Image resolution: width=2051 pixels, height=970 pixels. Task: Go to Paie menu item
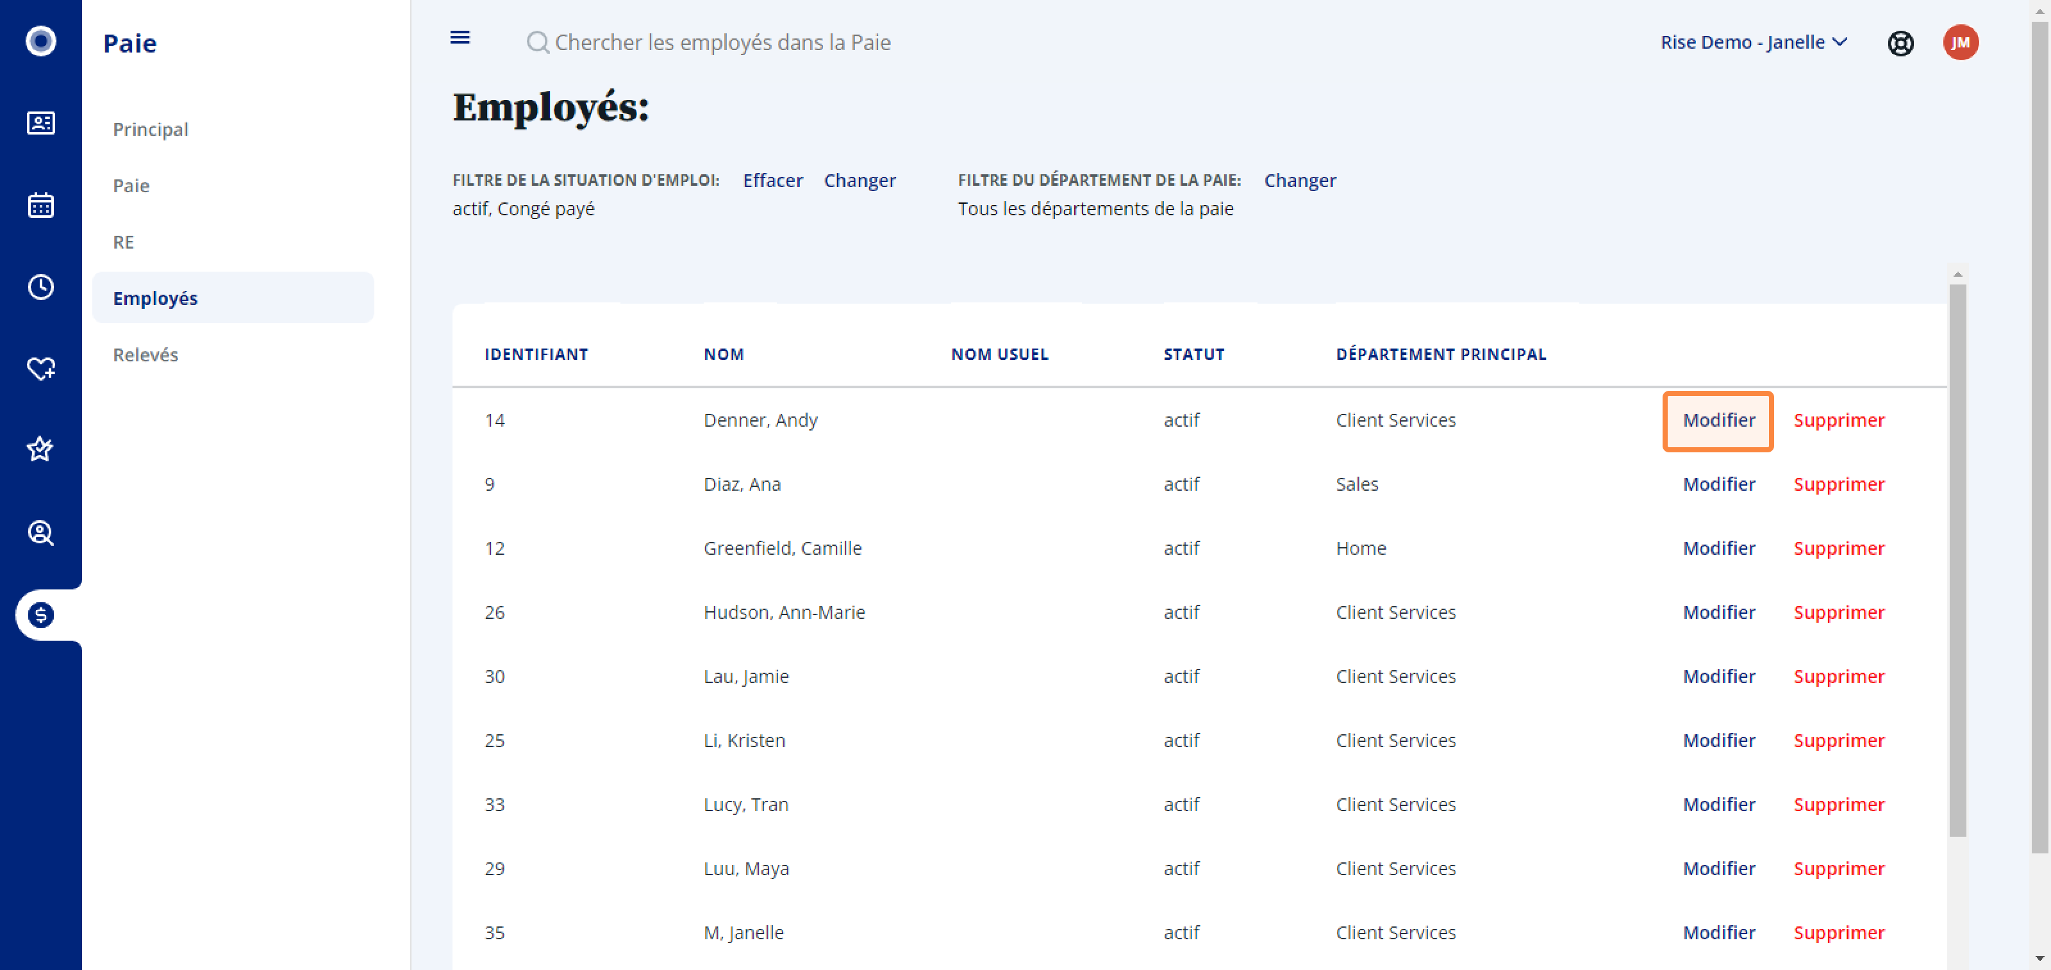coord(131,185)
